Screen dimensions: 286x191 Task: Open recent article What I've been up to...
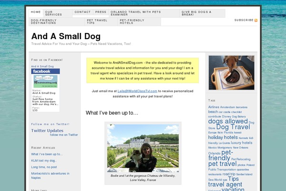[47, 154]
